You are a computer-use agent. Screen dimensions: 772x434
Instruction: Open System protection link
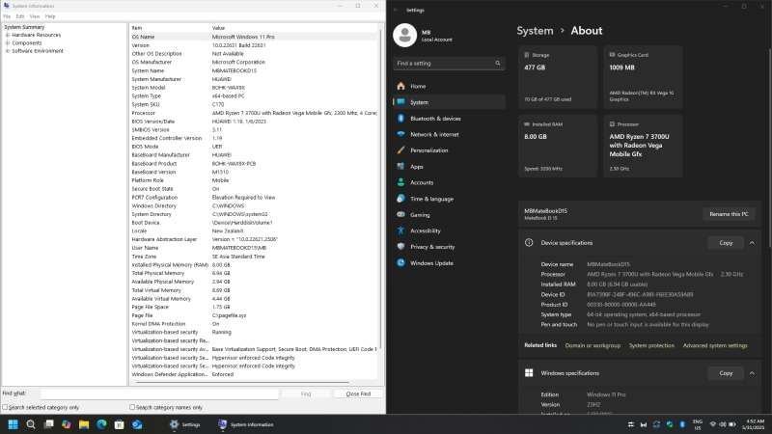(x=651, y=345)
